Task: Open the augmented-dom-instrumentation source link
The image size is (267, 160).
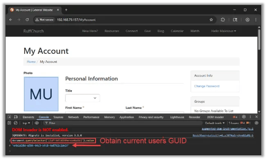Action: [228, 129]
